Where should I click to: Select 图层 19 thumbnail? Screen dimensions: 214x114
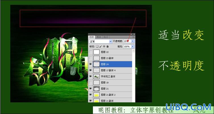tap(96, 83)
